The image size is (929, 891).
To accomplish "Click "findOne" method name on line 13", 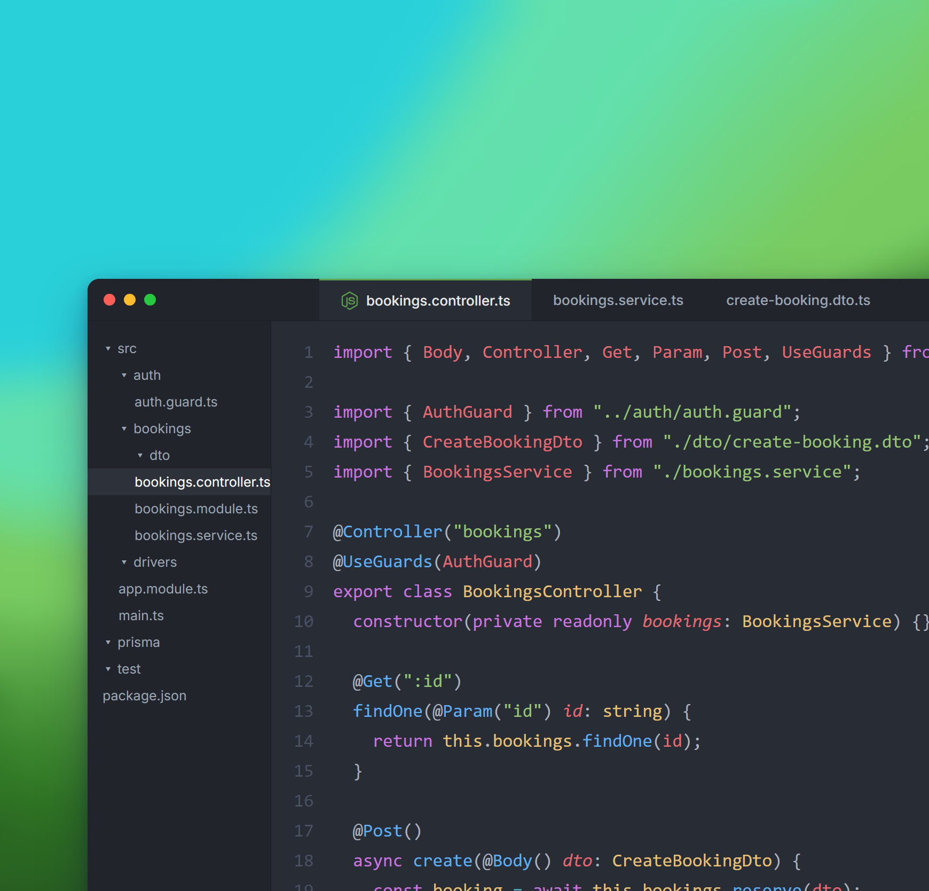I will point(388,711).
